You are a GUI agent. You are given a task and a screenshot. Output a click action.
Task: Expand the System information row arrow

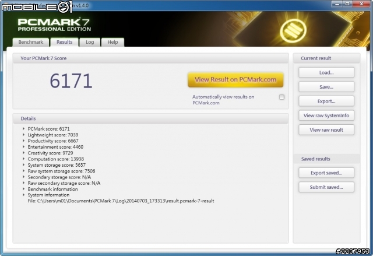(23, 195)
